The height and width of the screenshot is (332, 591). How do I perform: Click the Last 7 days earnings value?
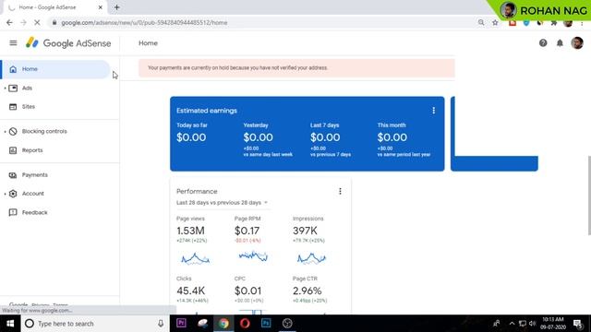(x=325, y=137)
